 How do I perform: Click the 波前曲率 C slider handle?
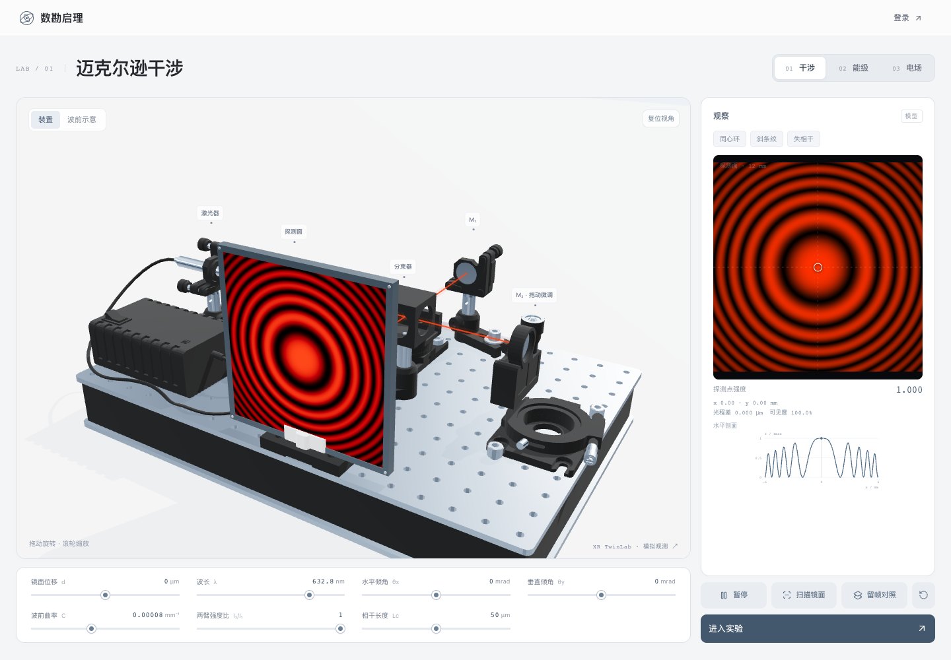(92, 628)
